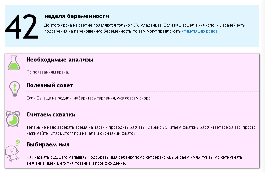Click the paragraph about значение имени
The width and height of the screenshot is (265, 172).
tap(134, 160)
